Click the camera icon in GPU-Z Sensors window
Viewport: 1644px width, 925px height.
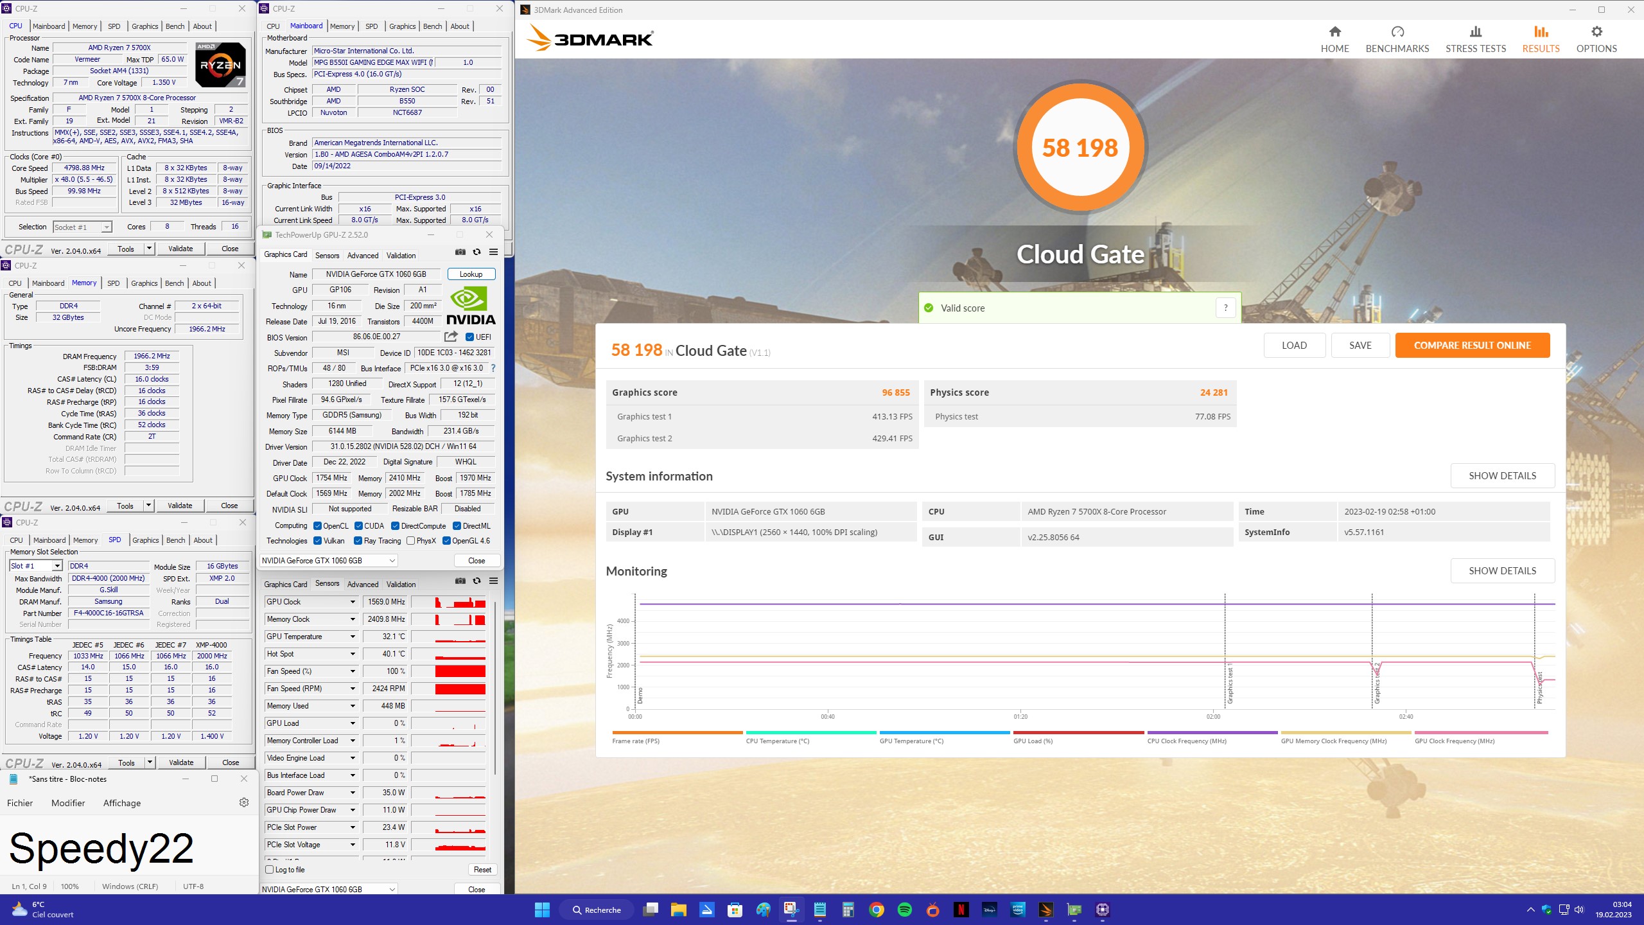tap(460, 581)
